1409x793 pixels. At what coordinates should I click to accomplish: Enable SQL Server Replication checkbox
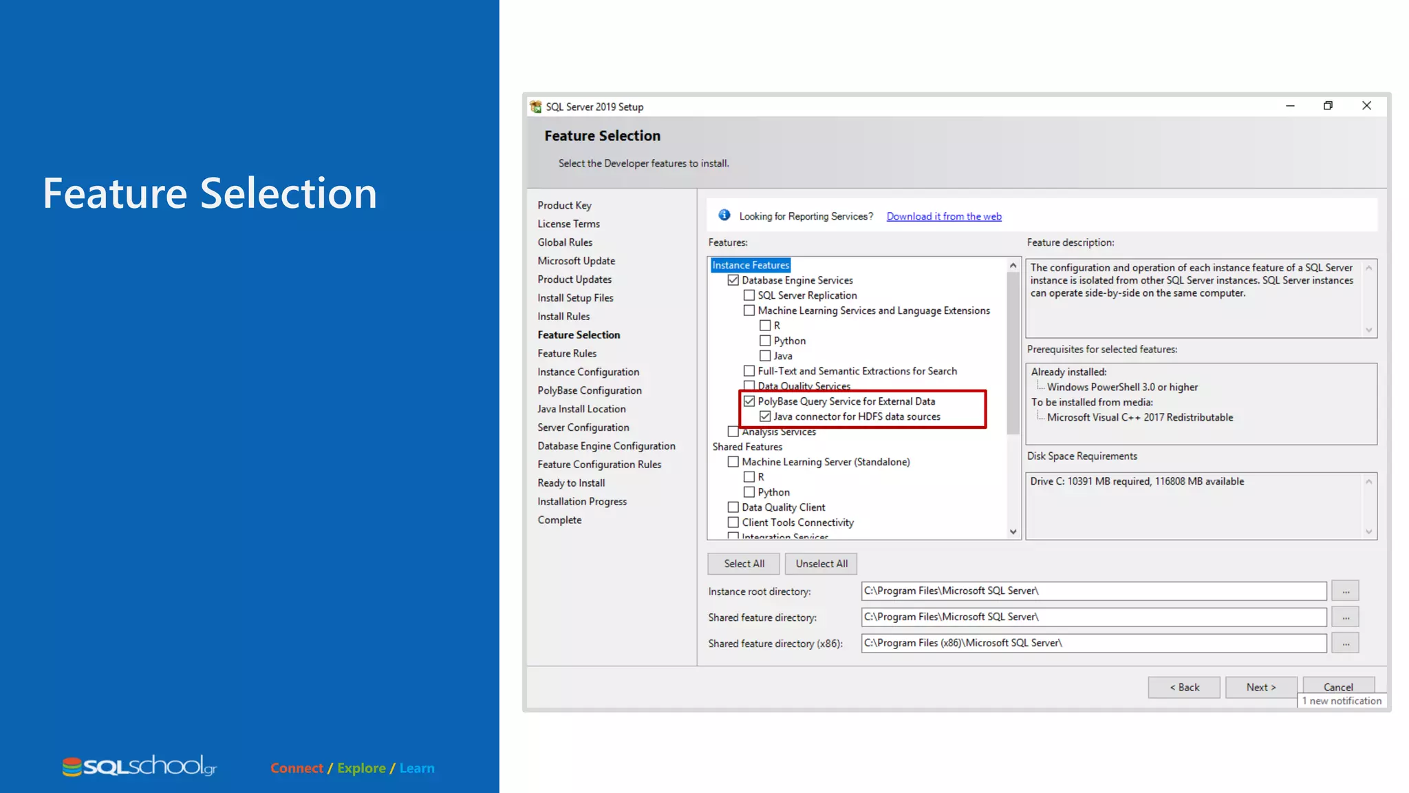point(749,295)
